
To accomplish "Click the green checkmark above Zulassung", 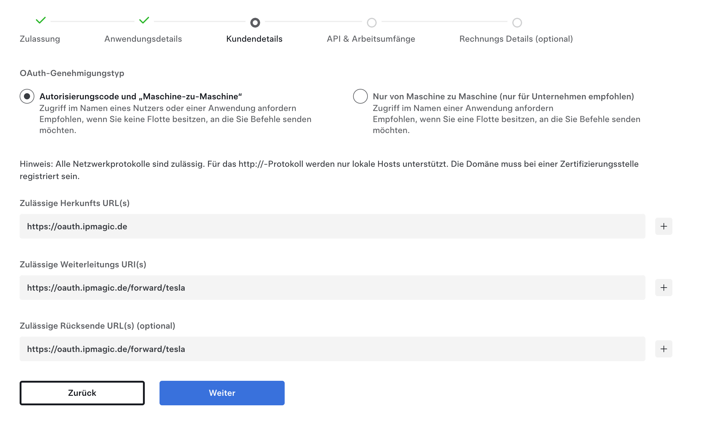I will [40, 20].
